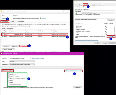Expand the S'applique à combo box
116x95 pixels.
[22, 64]
